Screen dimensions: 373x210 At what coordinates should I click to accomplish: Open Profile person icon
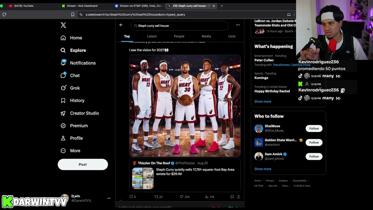point(63,138)
